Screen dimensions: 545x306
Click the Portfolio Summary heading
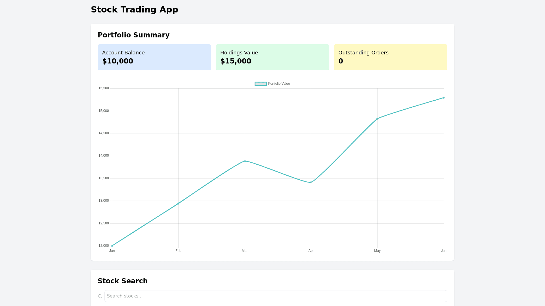click(x=133, y=35)
